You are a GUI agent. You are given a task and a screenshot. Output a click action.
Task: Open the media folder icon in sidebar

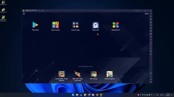151,40
